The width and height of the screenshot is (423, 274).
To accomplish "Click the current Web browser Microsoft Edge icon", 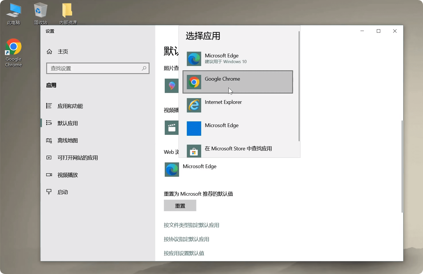I will (172, 170).
